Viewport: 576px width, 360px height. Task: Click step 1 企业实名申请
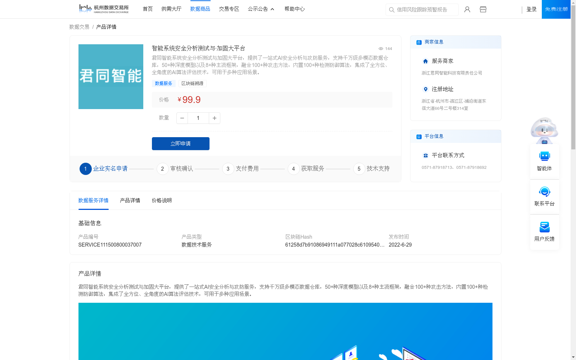pos(104,169)
